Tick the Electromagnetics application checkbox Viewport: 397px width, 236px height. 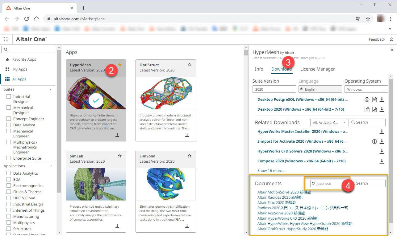pos(9,186)
